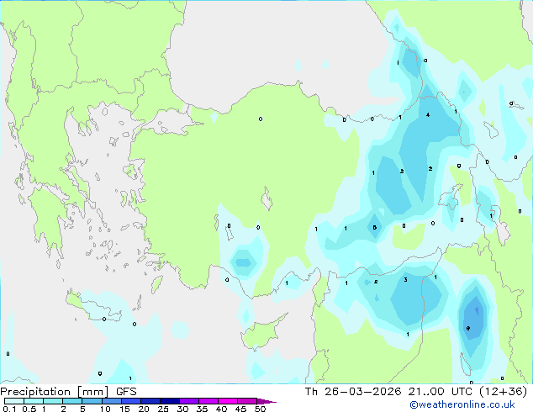Click the '10' legend label
The image size is (533, 412).
(105, 409)
